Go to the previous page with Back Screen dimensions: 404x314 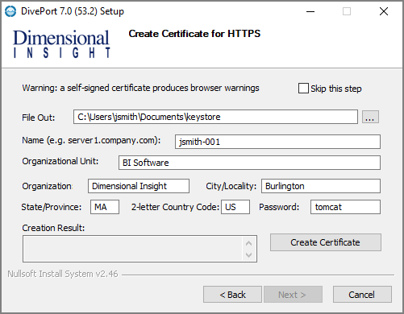tap(232, 295)
